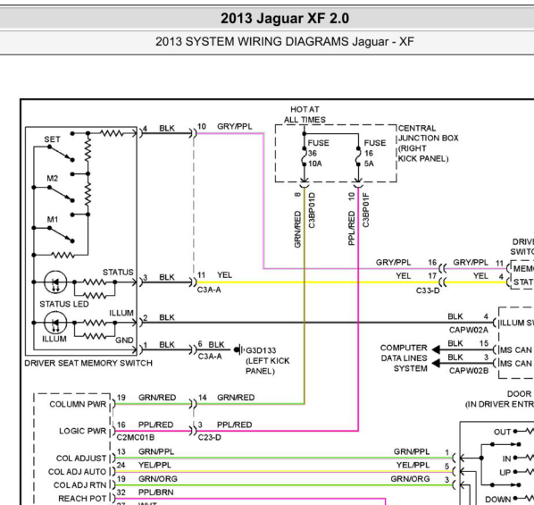
Task: Select the GRN/RED label at pin 14
Action: [x=236, y=398]
